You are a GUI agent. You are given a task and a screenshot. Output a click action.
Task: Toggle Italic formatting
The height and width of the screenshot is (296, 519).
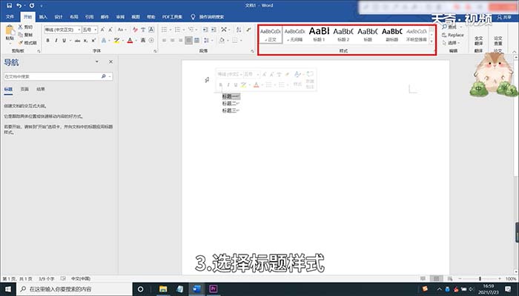point(56,40)
